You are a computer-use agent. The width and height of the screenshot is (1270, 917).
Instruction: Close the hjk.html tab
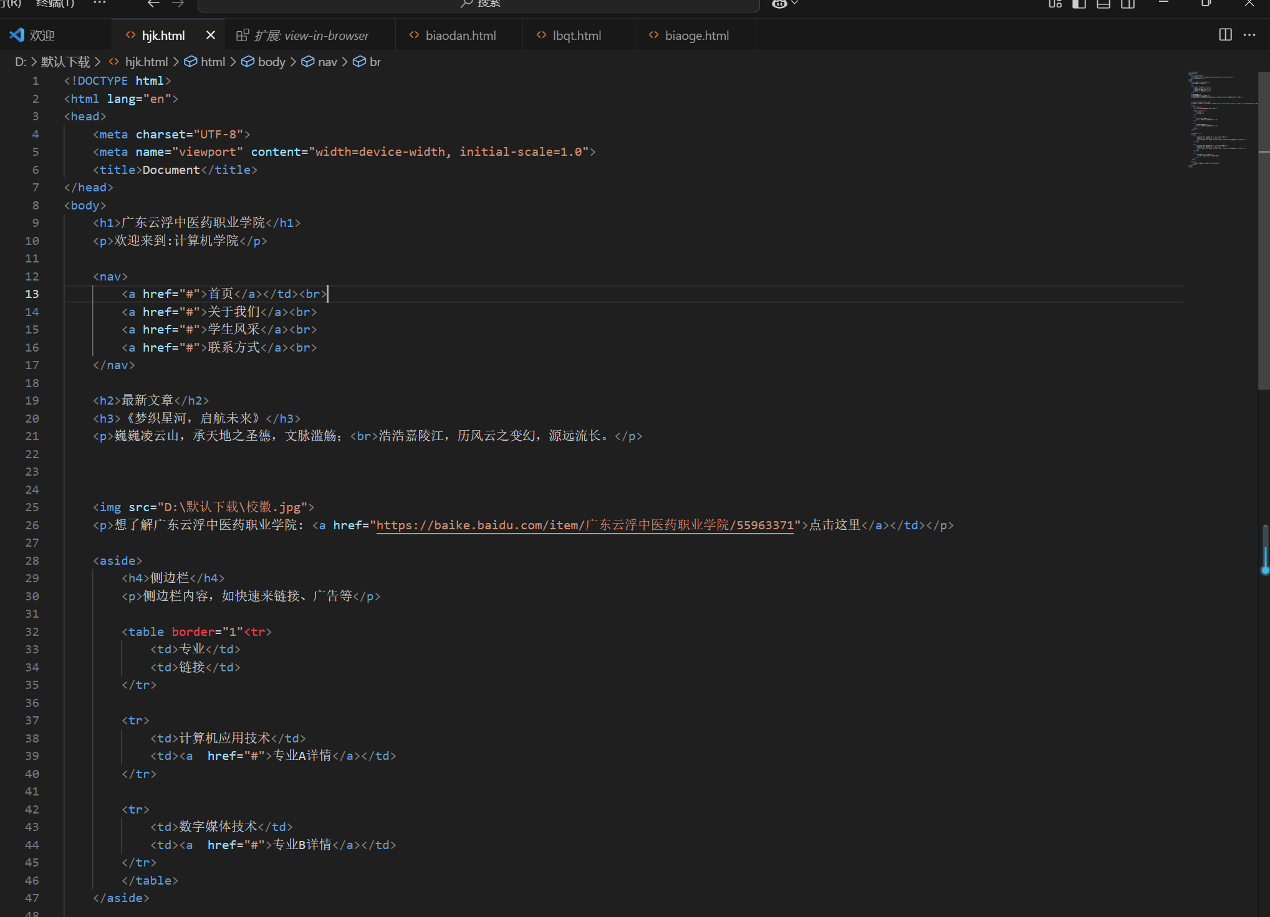[211, 35]
